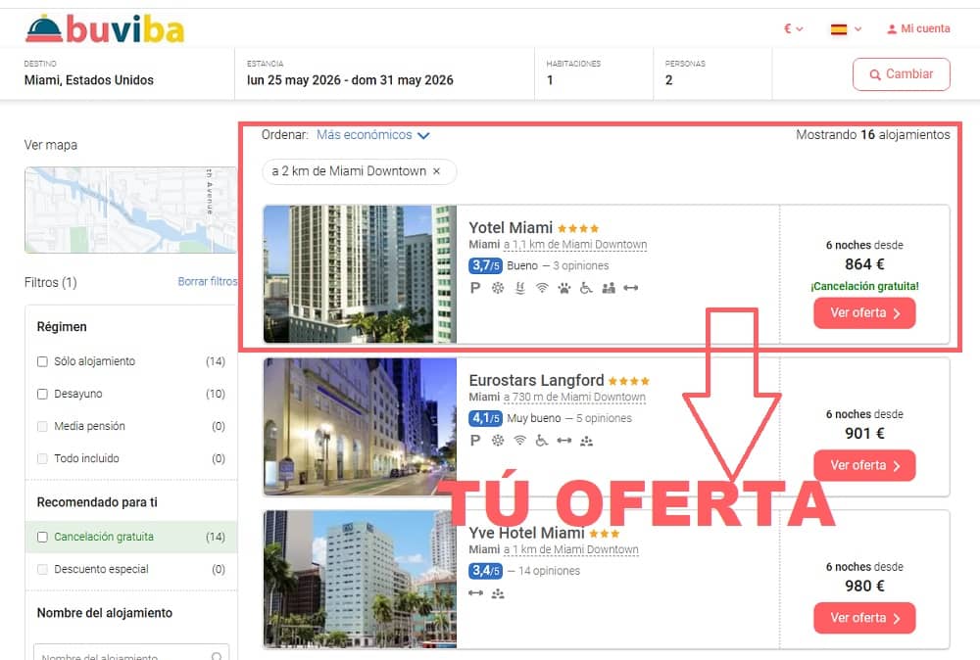The width and height of the screenshot is (980, 660).
Task: Click the gym icon for Yve Hotel Miami
Action: tap(475, 593)
